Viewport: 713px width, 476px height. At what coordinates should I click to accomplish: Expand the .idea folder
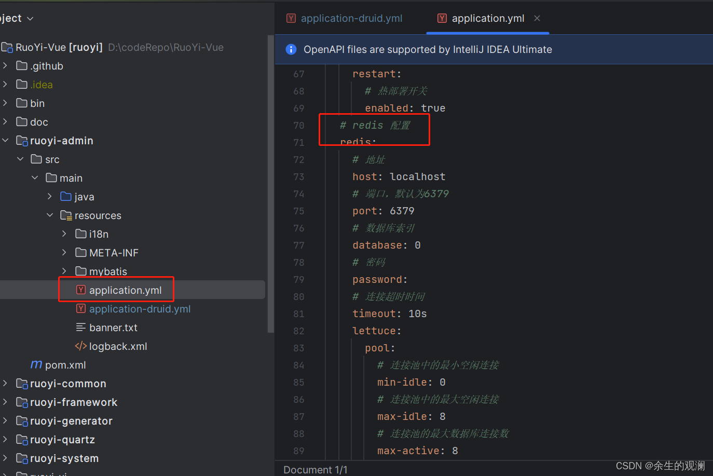[x=5, y=85]
